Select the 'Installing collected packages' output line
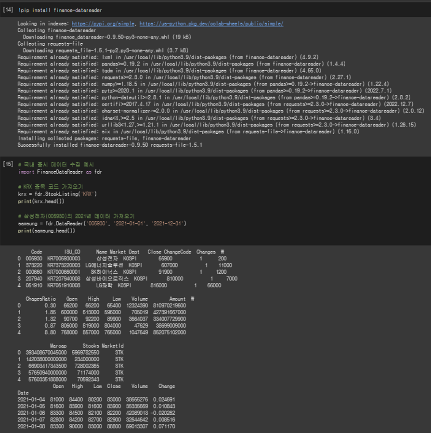431x433 pixels. point(104,138)
